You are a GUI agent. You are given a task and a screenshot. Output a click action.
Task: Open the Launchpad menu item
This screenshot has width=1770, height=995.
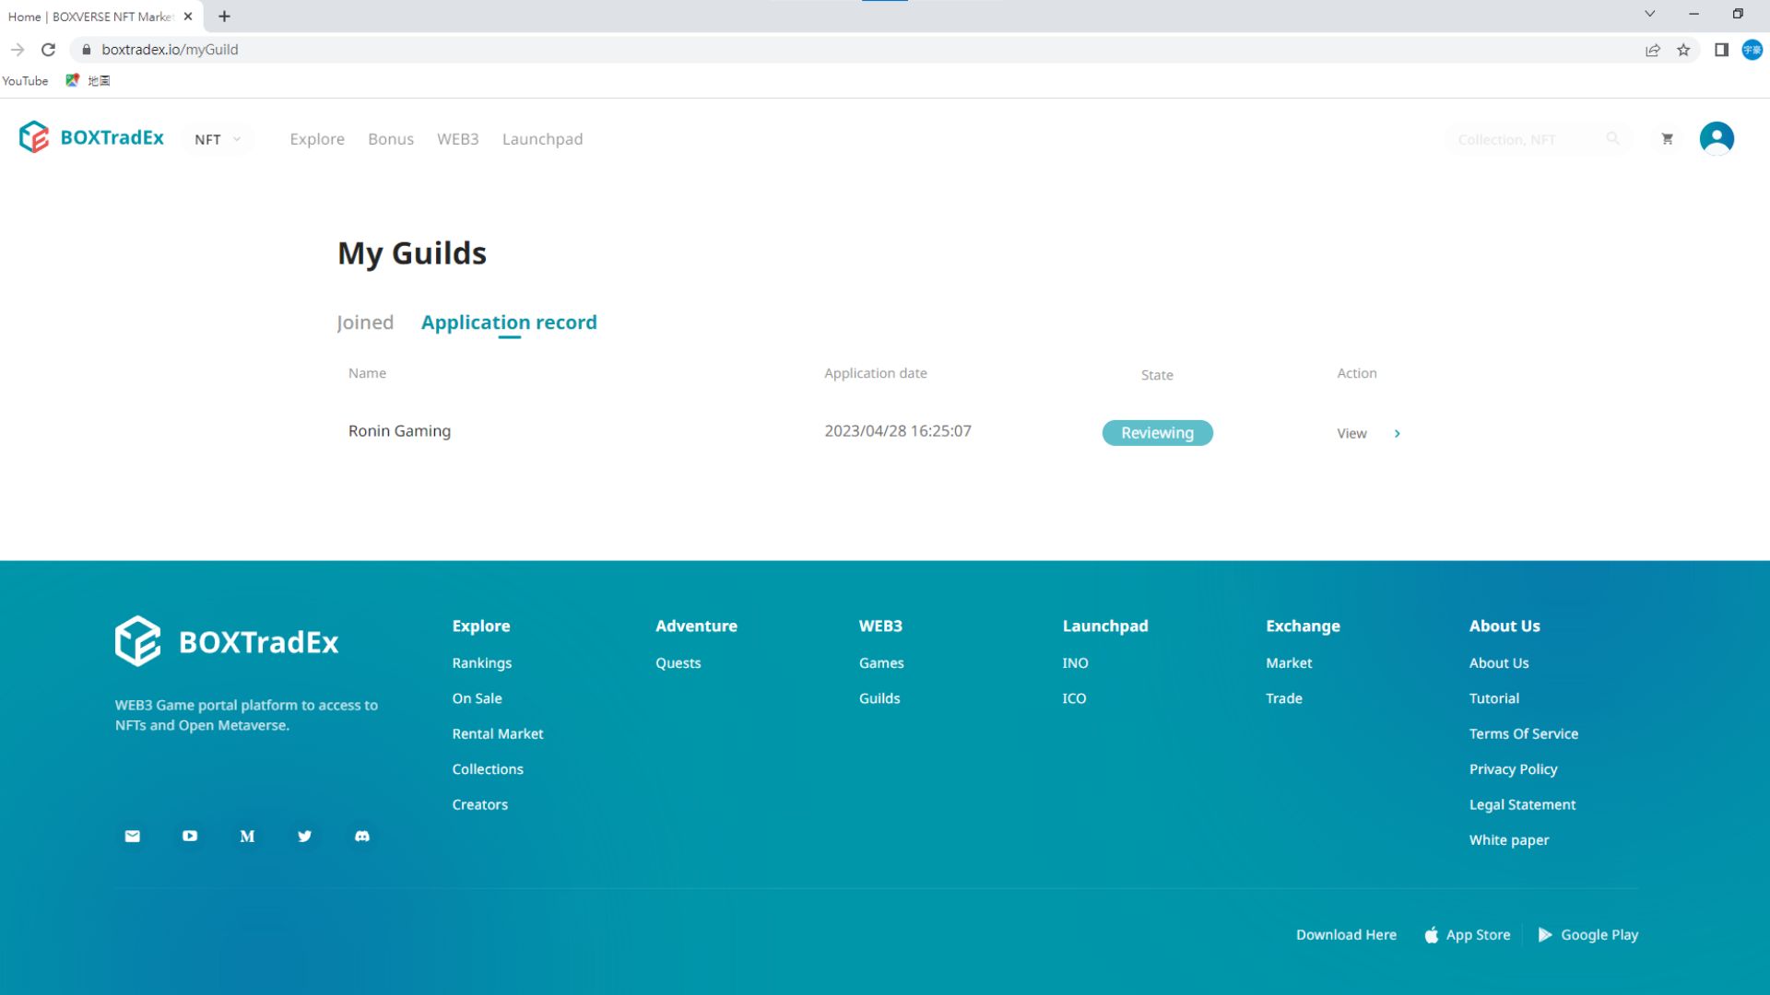(542, 139)
